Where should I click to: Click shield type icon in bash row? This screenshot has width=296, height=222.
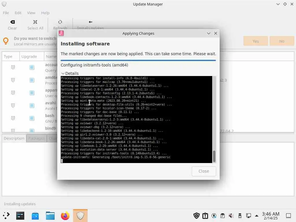point(13,118)
